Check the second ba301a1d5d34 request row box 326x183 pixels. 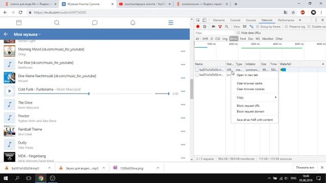coord(197,75)
